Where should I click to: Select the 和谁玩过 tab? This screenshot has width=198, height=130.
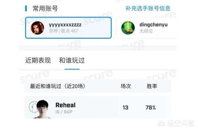72,60
